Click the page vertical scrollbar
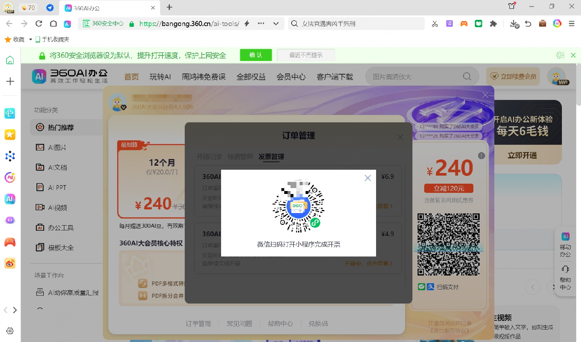 coord(578,84)
